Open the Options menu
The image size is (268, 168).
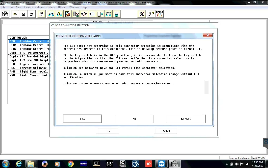tap(51, 7)
